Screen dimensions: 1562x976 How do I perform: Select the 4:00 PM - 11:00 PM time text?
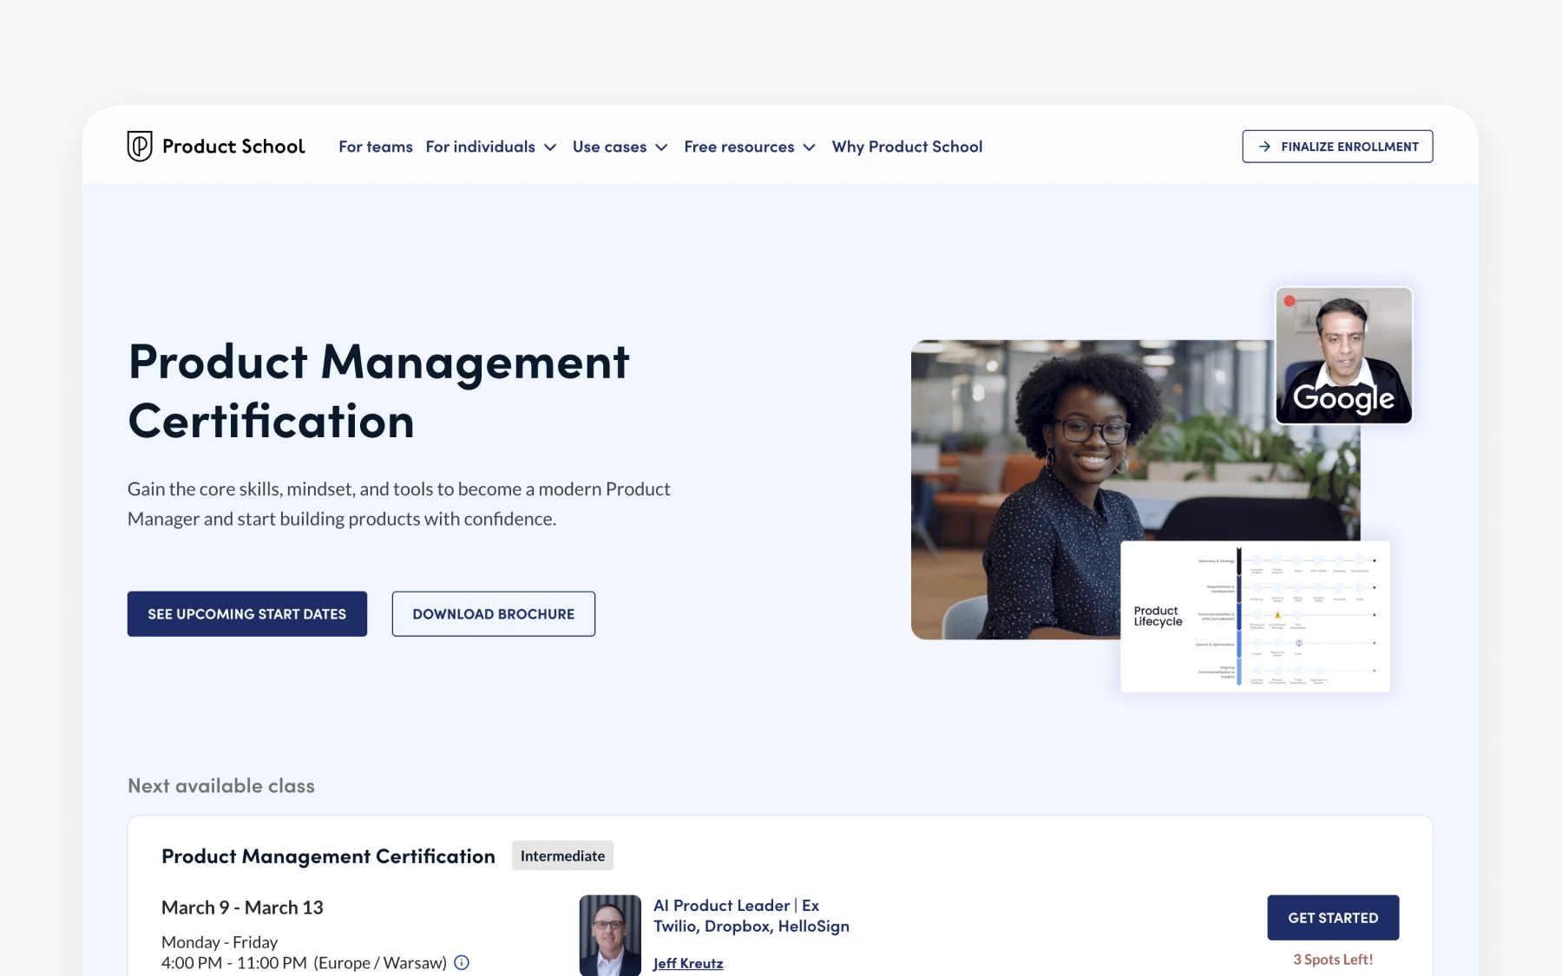coord(234,963)
